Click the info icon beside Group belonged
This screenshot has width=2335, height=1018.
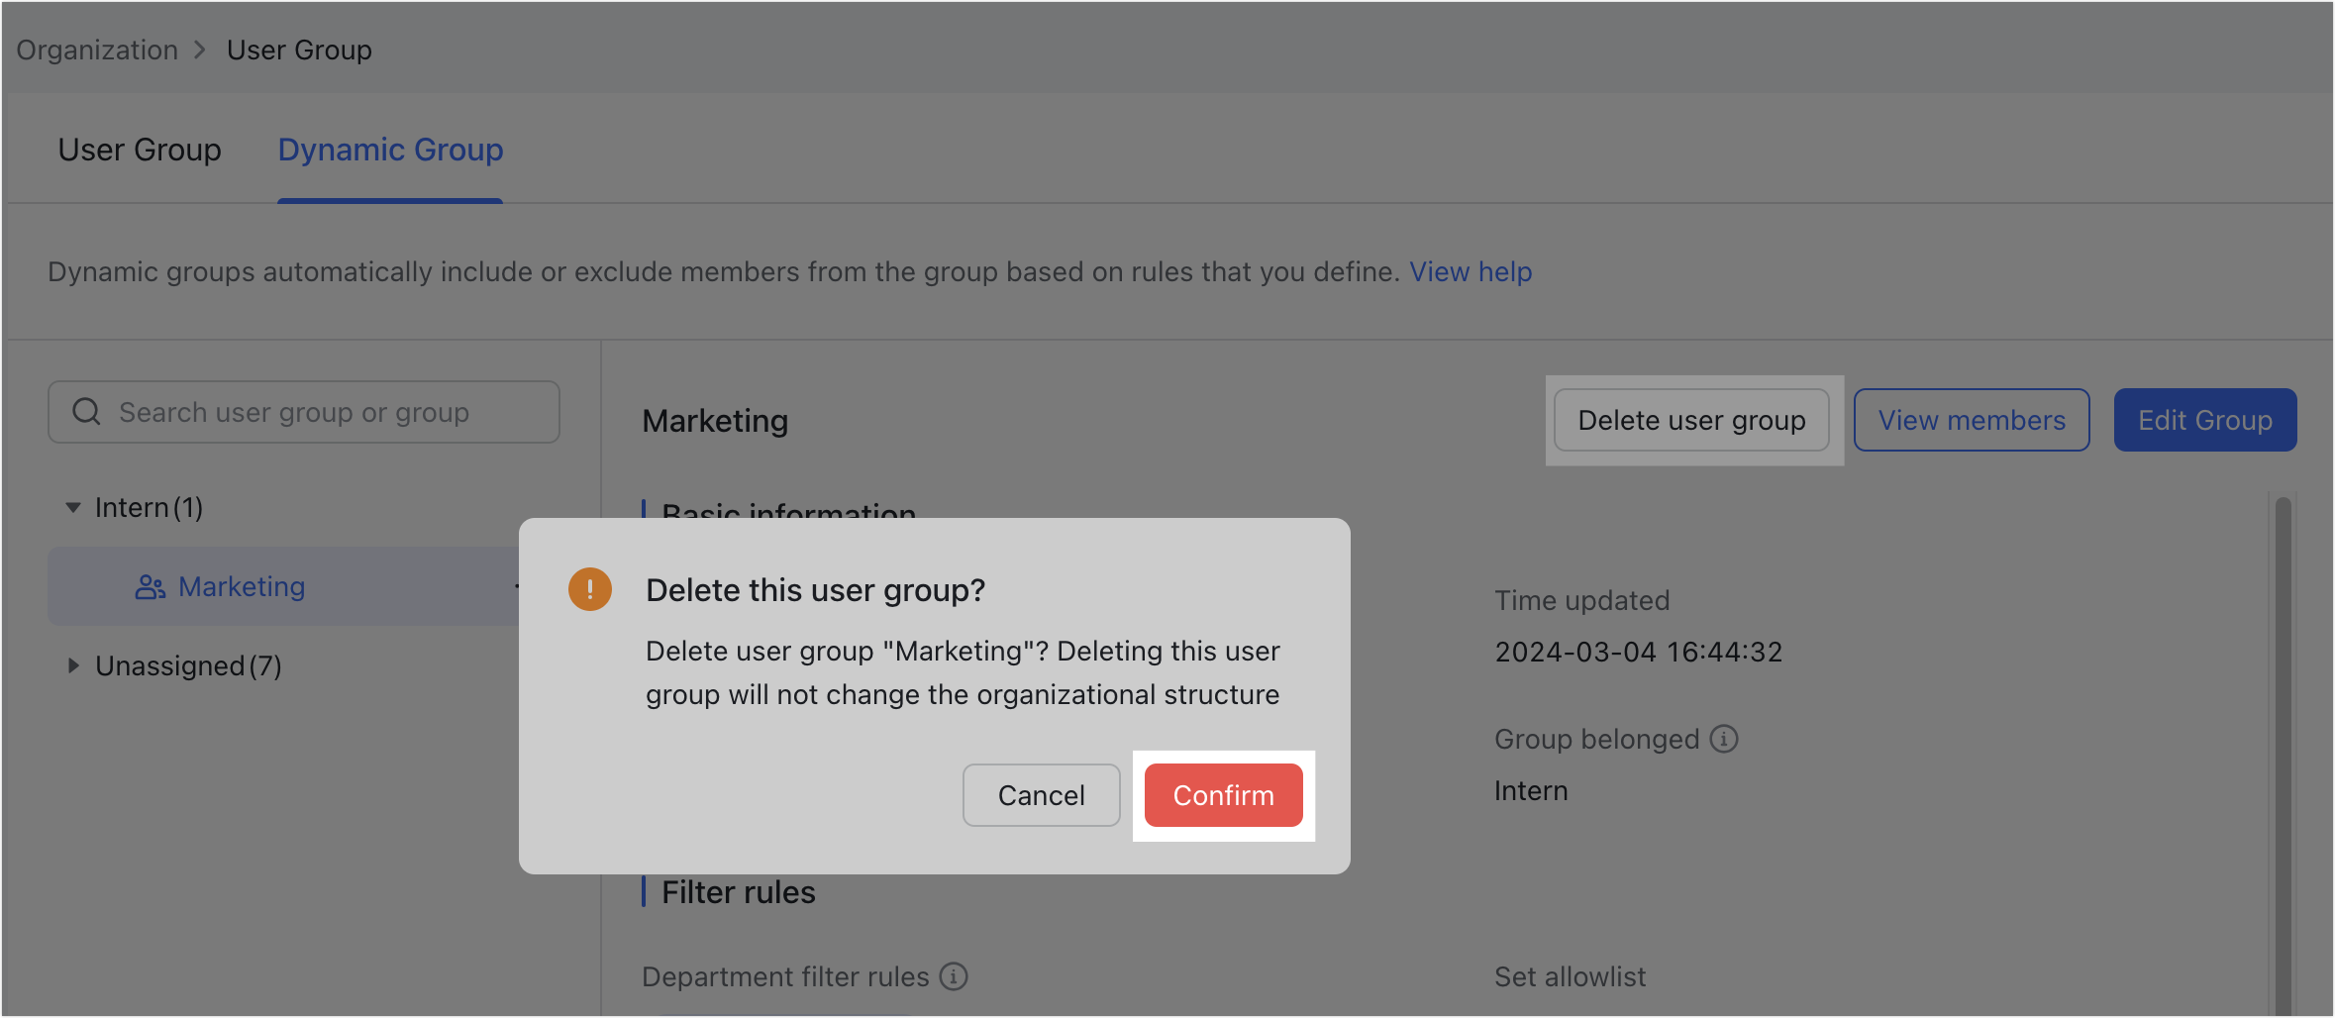point(1724,739)
